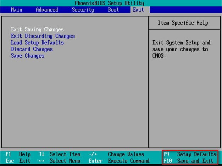Image resolution: width=222 pixels, height=166 pixels.
Task: Select Exit Discarding Changes entry
Action: point(43,36)
